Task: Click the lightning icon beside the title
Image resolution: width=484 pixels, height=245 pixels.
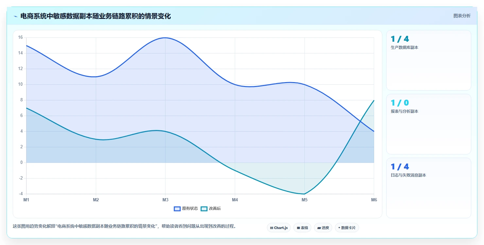Action: click(16, 16)
